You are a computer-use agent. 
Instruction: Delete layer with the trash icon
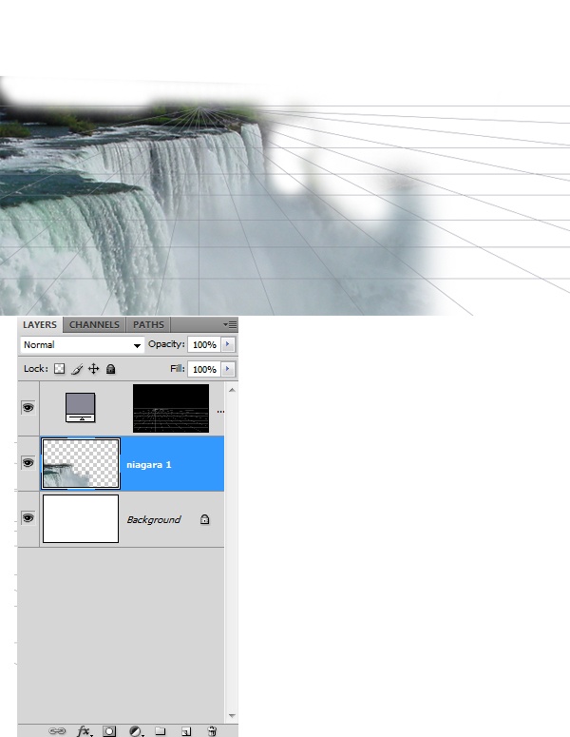pos(212,730)
